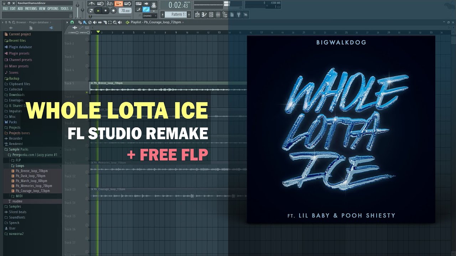Arm the record button

pyautogui.click(x=113, y=11)
